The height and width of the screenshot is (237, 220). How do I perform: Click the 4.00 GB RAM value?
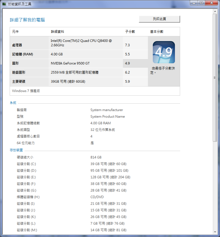click(x=101, y=123)
